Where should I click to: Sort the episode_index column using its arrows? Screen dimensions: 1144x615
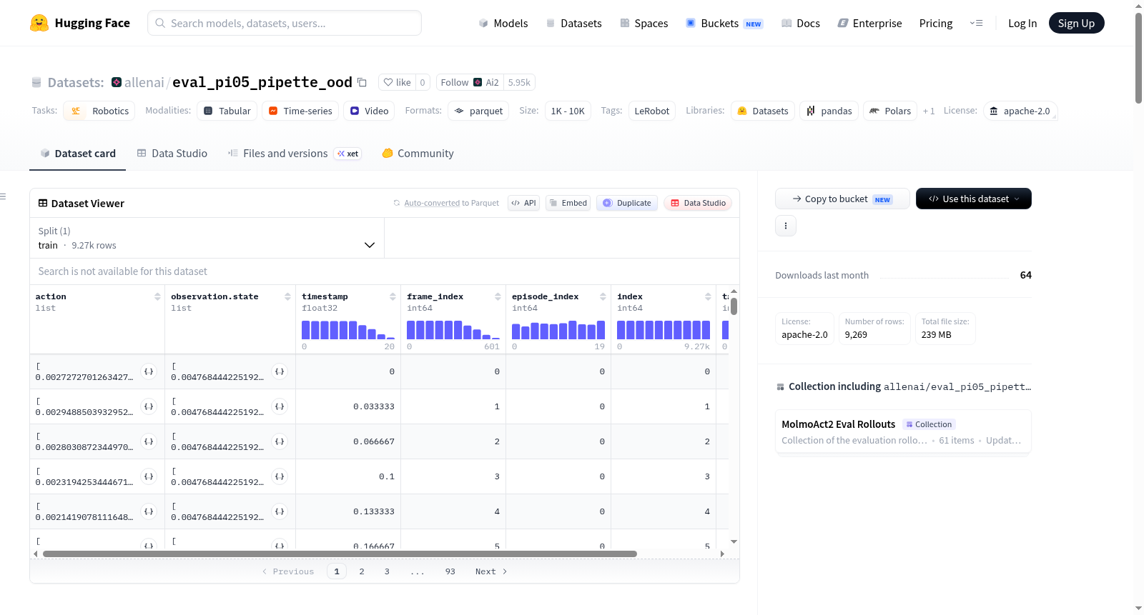(603, 296)
